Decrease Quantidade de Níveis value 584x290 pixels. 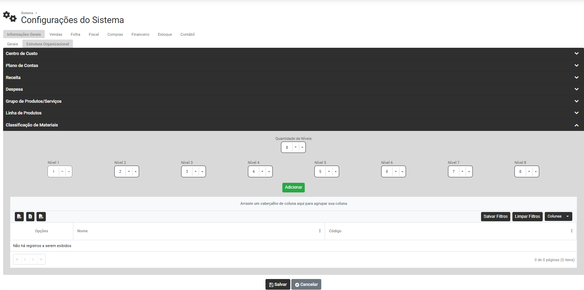pos(295,147)
